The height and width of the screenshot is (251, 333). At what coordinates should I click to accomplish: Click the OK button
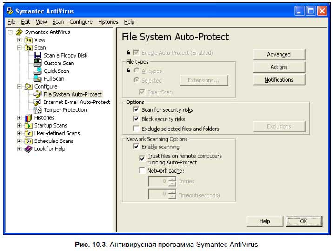pyautogui.click(x=304, y=221)
